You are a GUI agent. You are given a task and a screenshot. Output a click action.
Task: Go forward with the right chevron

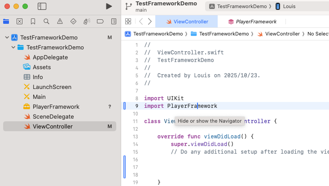point(149,22)
